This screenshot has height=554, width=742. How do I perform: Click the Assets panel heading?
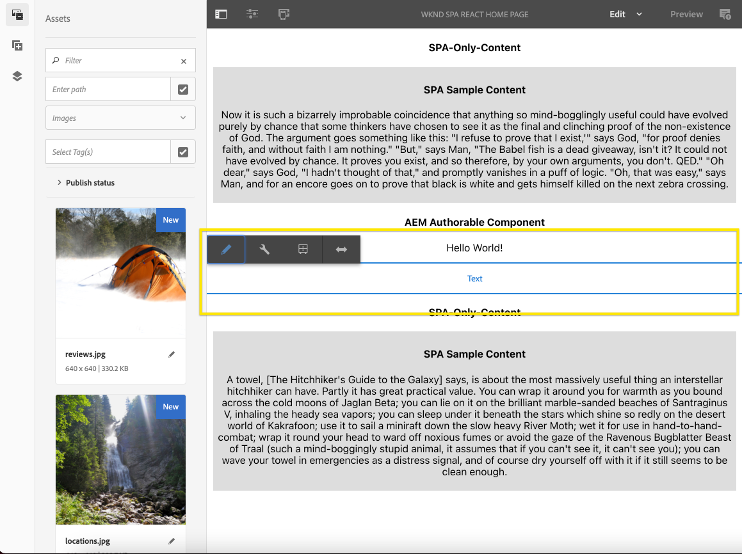[x=58, y=19]
